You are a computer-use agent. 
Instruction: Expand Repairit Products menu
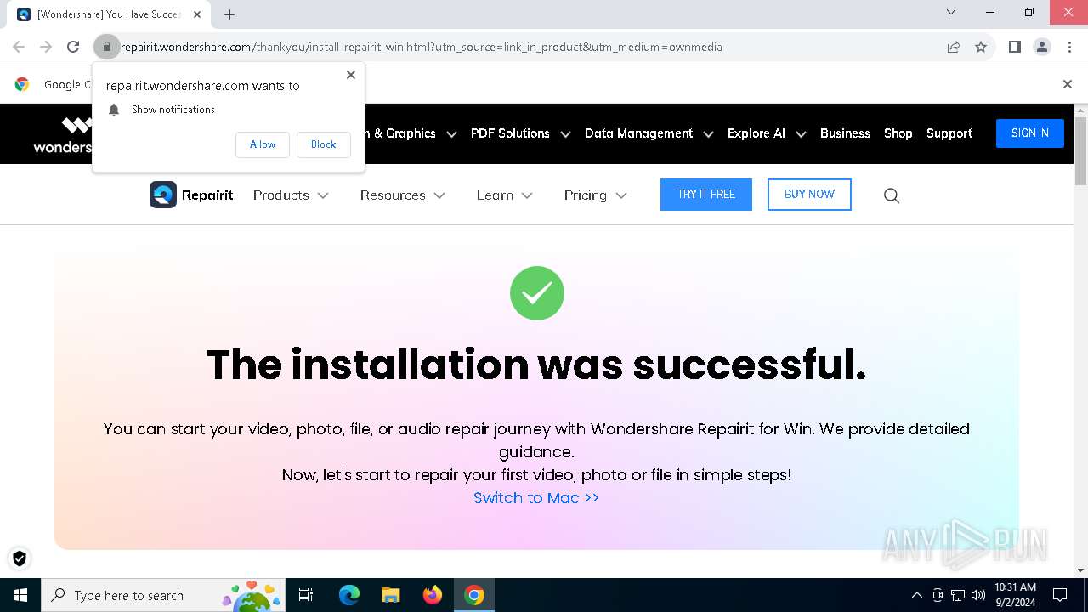[x=291, y=195]
